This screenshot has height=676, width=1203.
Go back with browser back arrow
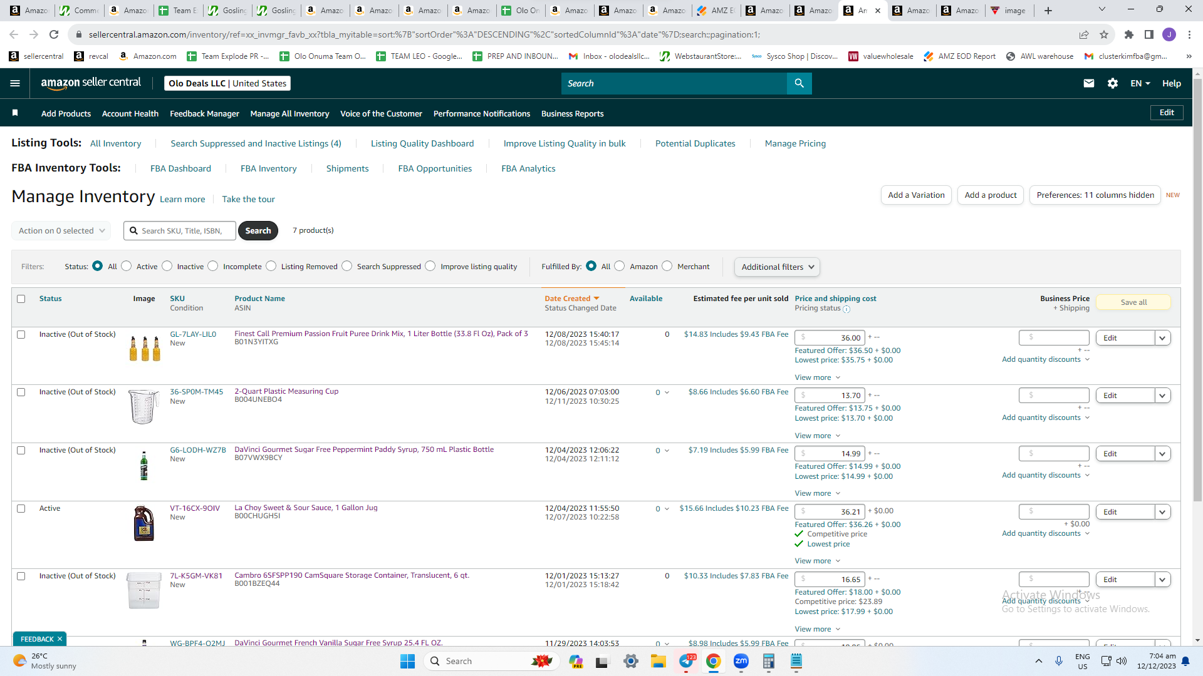[x=14, y=34]
